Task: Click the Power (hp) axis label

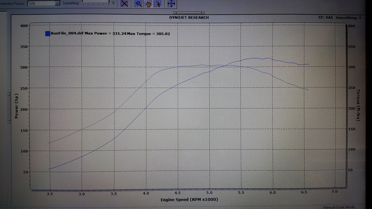Action: 16,106
